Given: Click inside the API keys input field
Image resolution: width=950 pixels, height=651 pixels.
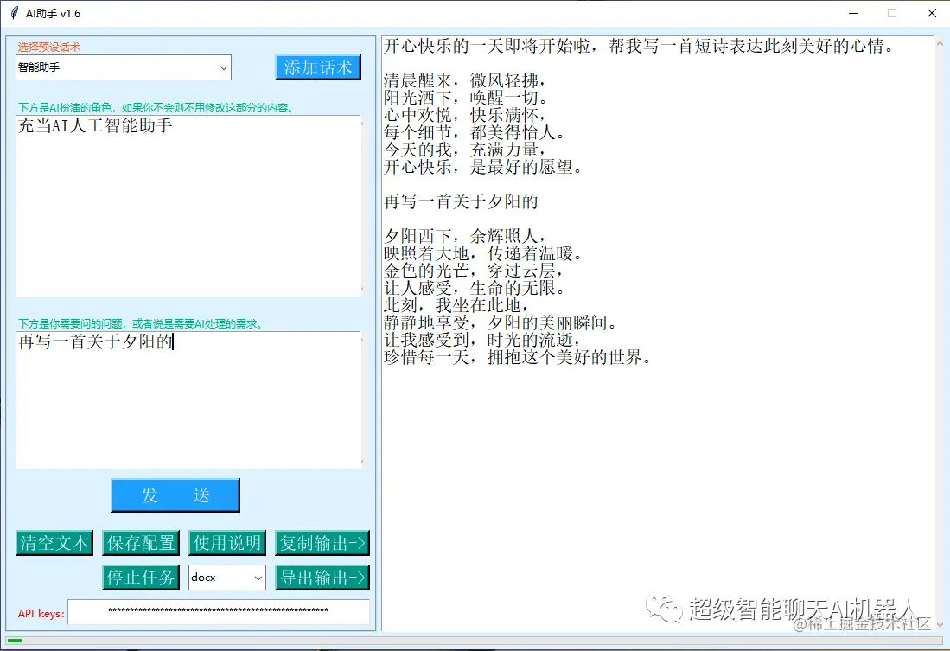Looking at the screenshot, I should click(x=220, y=612).
